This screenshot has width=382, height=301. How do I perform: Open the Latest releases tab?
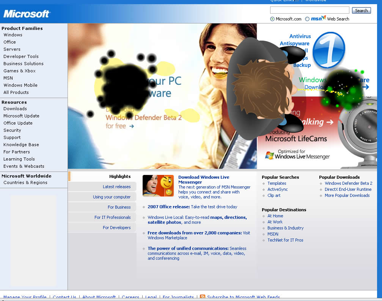[x=102, y=187]
